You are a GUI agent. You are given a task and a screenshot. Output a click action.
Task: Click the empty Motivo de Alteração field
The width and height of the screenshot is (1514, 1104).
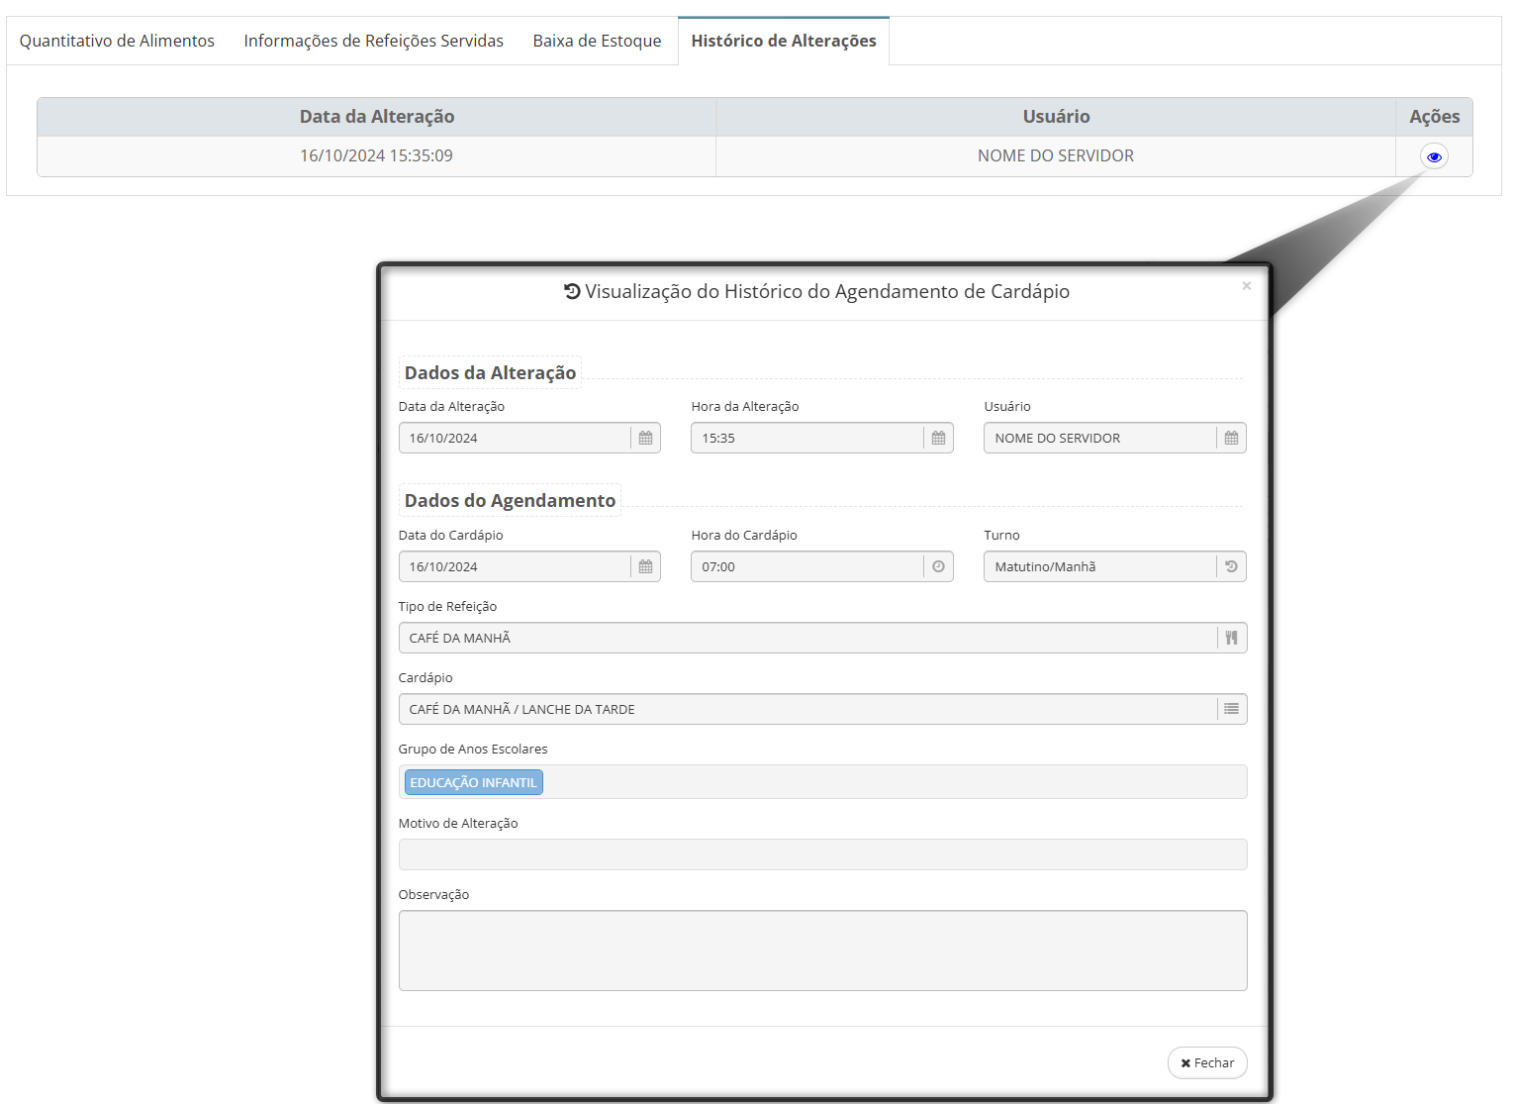click(x=822, y=854)
